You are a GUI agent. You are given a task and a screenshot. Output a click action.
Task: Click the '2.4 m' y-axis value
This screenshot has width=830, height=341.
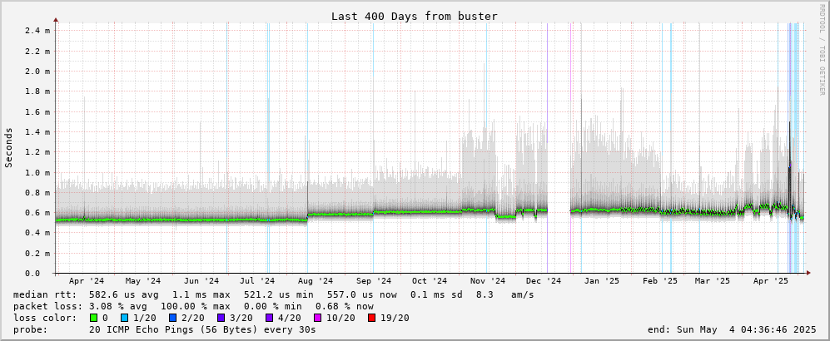[x=37, y=31]
